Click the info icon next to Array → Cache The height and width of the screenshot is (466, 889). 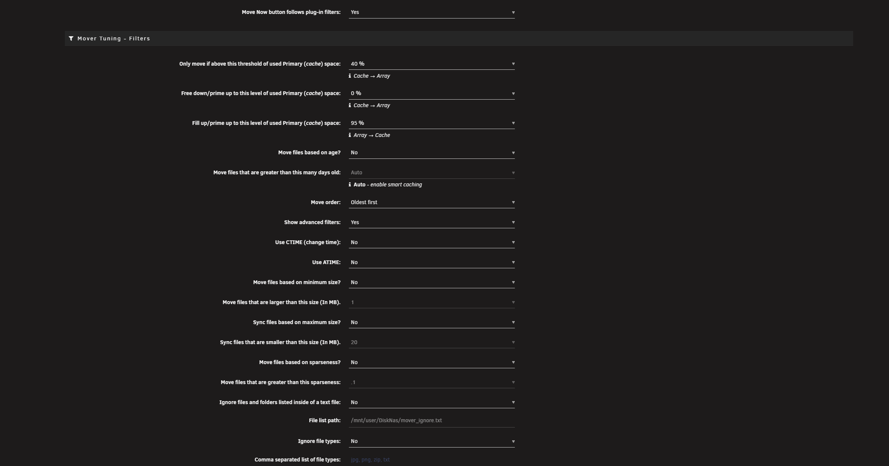(x=350, y=135)
